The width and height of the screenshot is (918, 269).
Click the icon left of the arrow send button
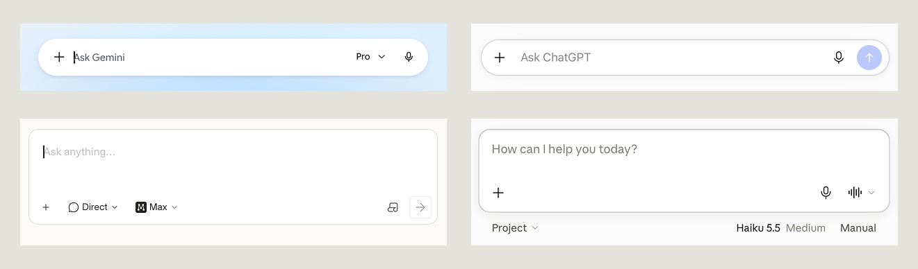click(x=393, y=207)
